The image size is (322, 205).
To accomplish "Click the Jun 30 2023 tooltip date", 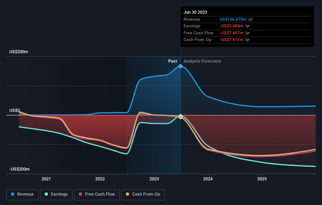I will (195, 12).
